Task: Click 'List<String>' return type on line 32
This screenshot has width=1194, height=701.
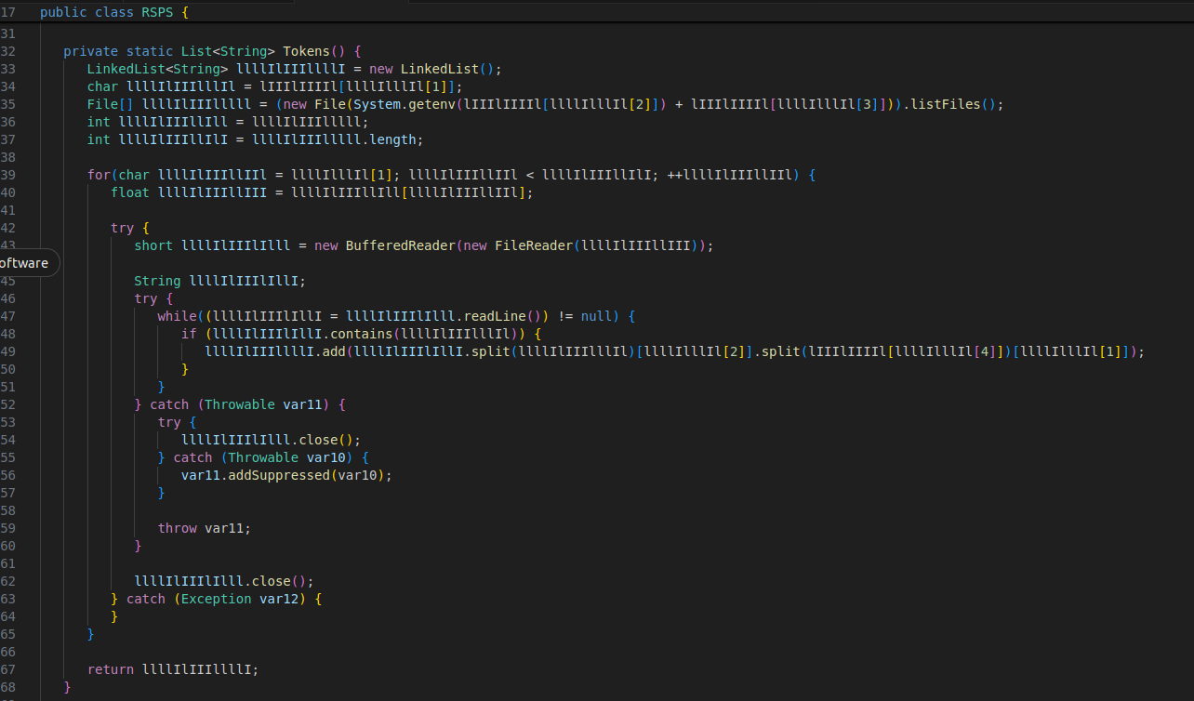Action: pyautogui.click(x=229, y=51)
